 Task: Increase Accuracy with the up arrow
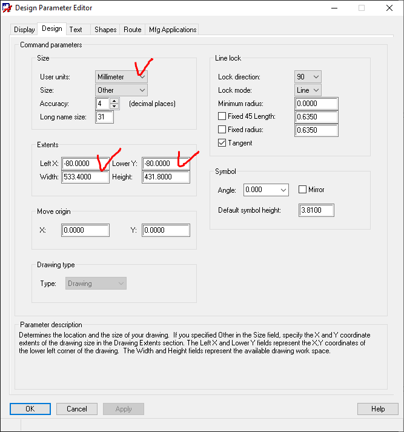coord(114,101)
